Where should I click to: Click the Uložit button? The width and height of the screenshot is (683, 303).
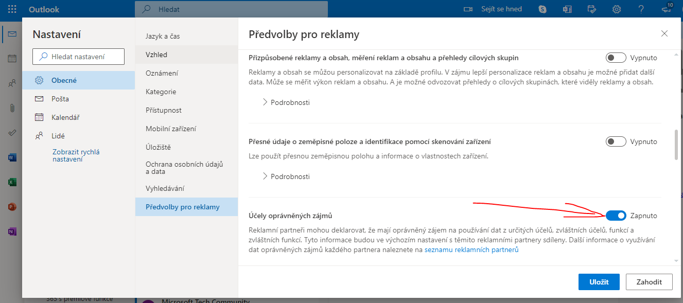pos(599,282)
